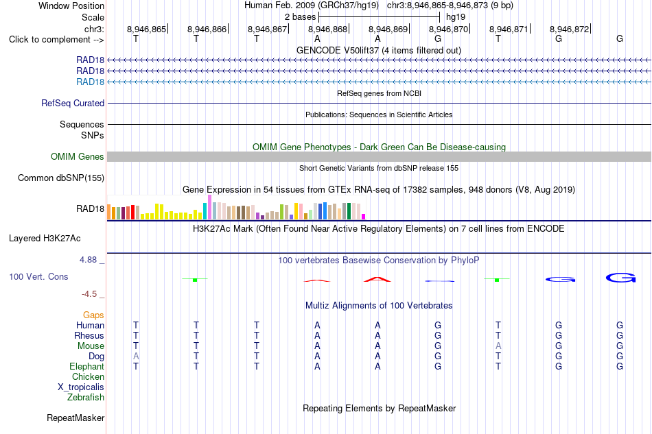Click 'Short Genetic Variants from dbSNP release 155'

pyautogui.click(x=379, y=168)
